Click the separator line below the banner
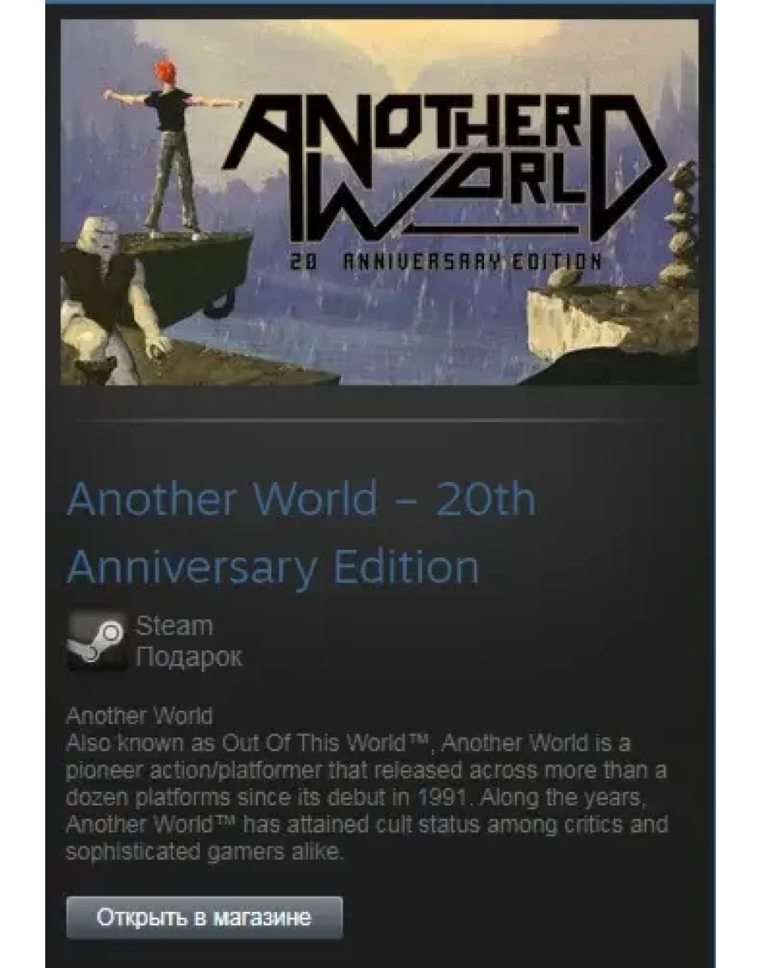Screen dimensions: 762x968 [x=371, y=421]
